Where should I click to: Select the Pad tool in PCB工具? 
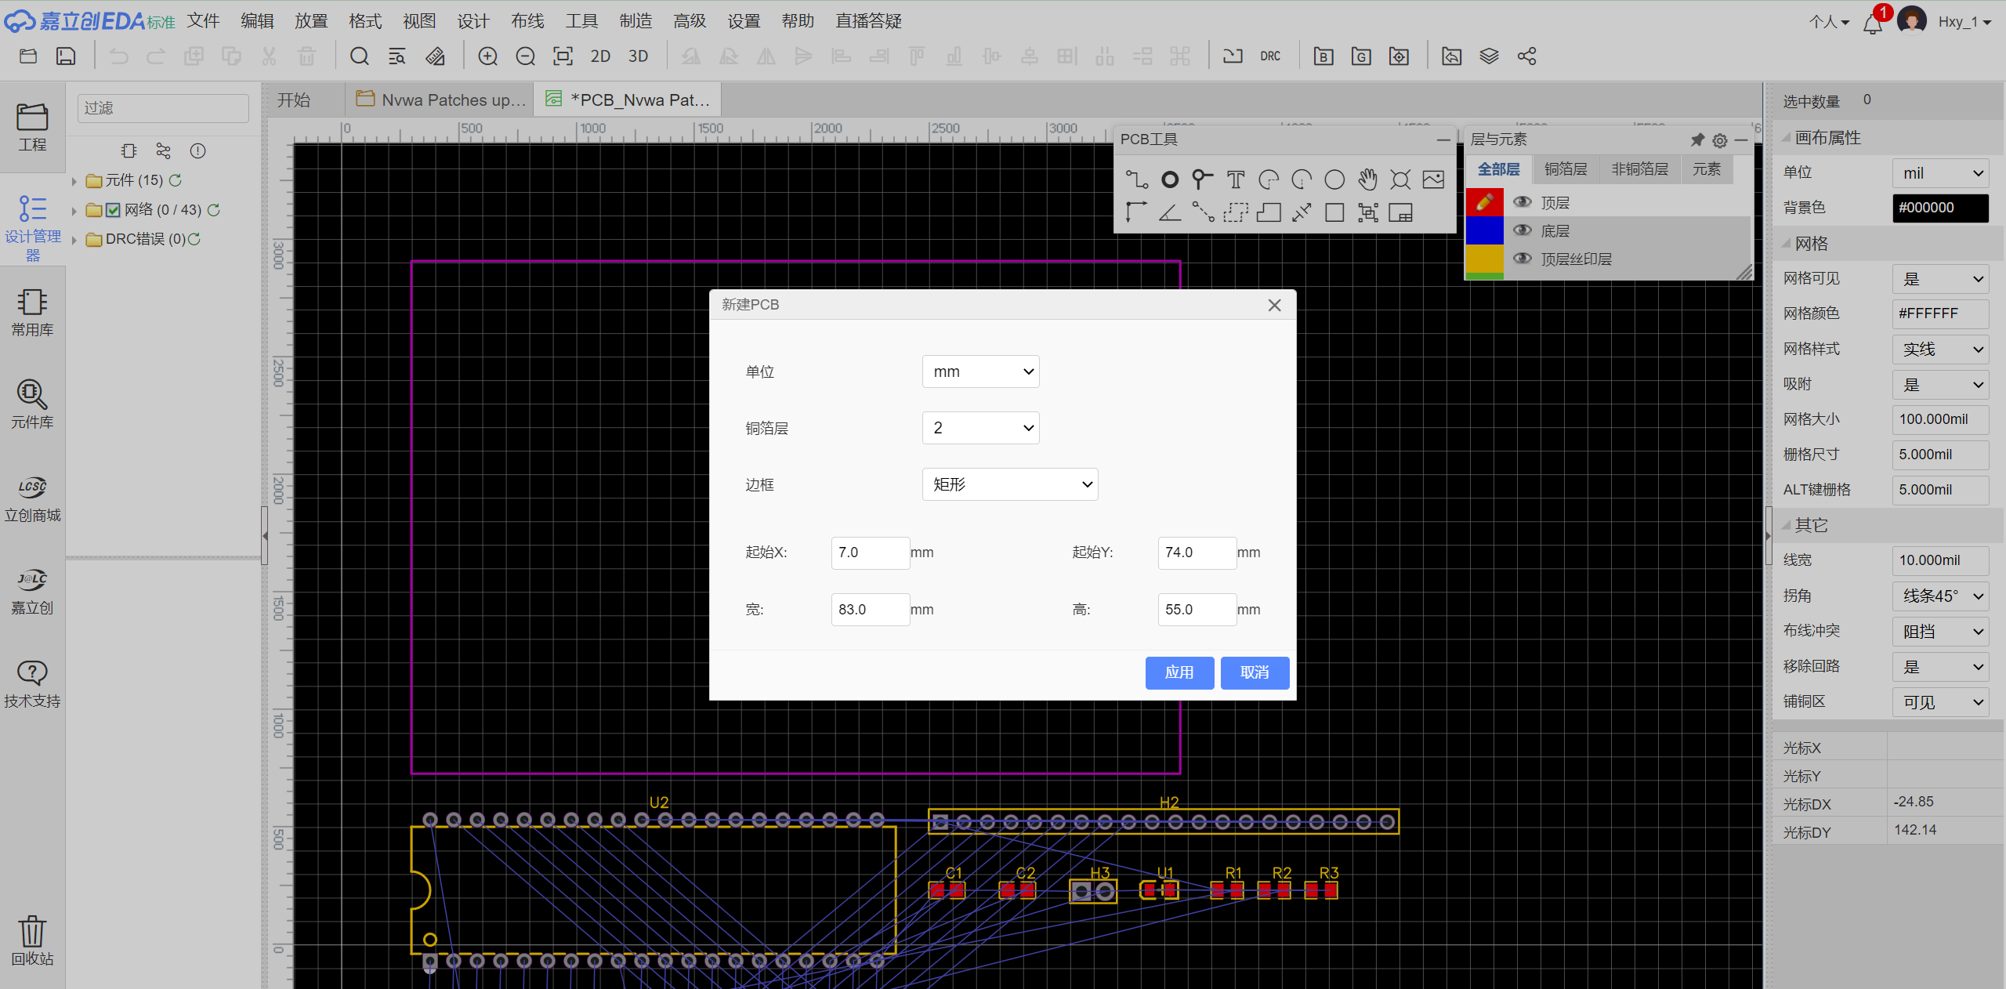[1170, 180]
